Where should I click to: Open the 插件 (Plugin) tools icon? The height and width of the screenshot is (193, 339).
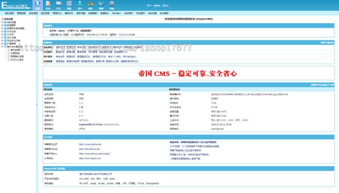(90, 4)
